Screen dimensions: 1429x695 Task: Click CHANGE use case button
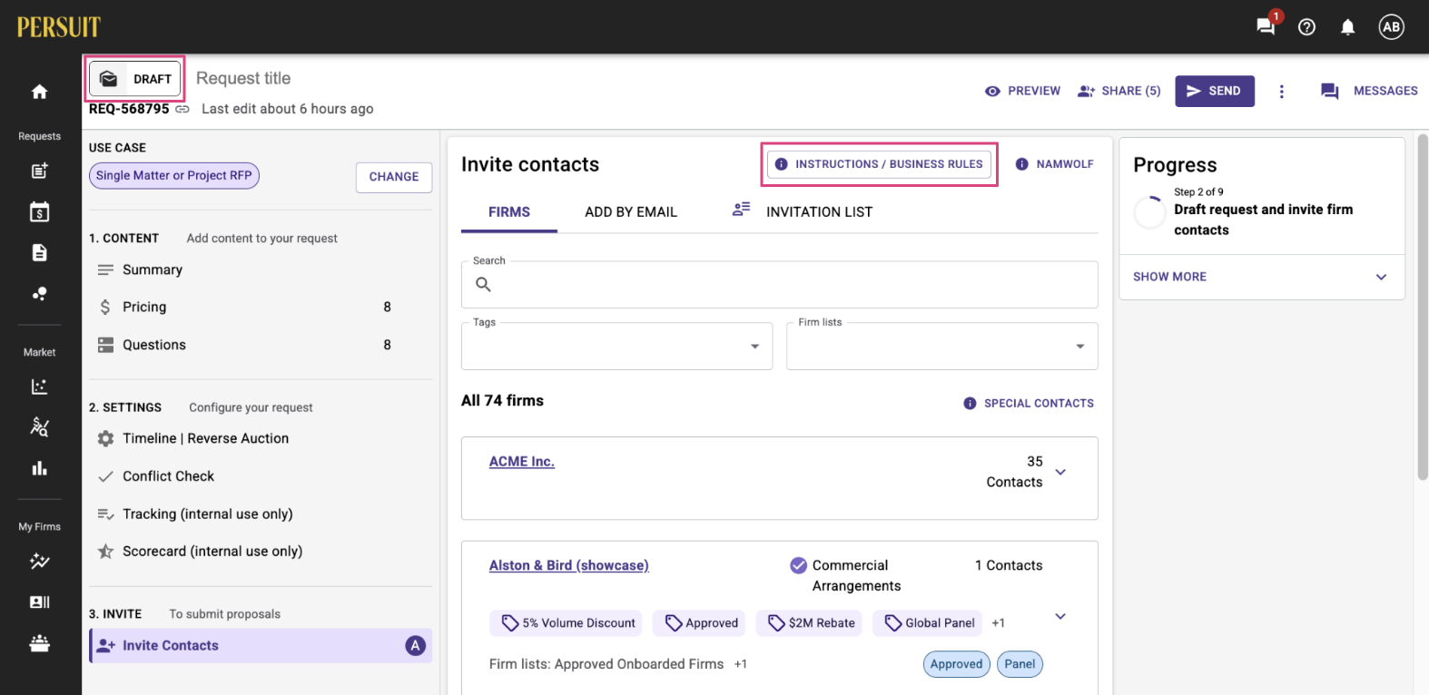pyautogui.click(x=394, y=177)
